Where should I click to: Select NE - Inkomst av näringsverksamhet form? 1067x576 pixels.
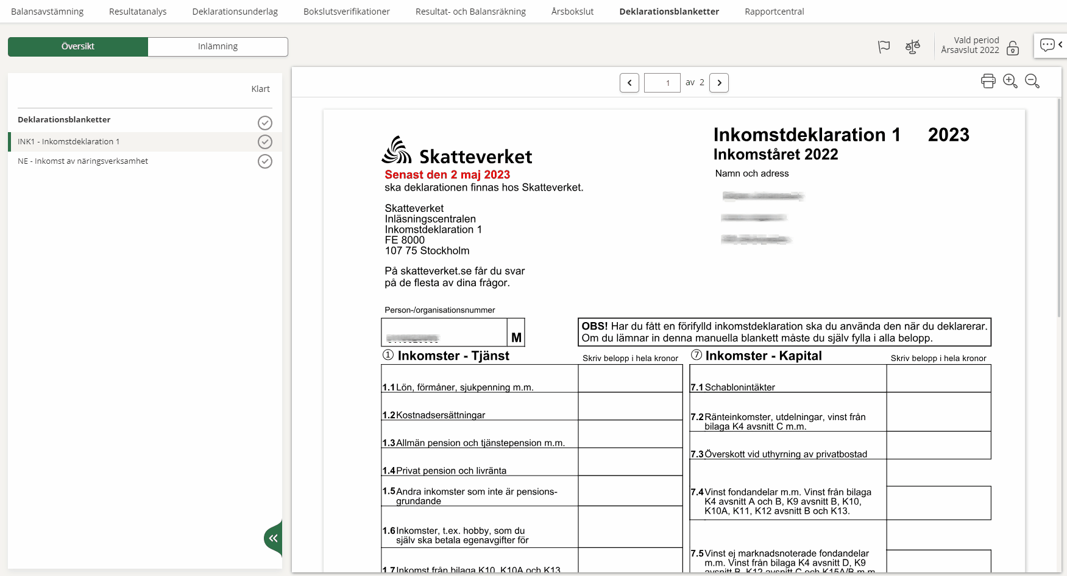click(x=83, y=161)
